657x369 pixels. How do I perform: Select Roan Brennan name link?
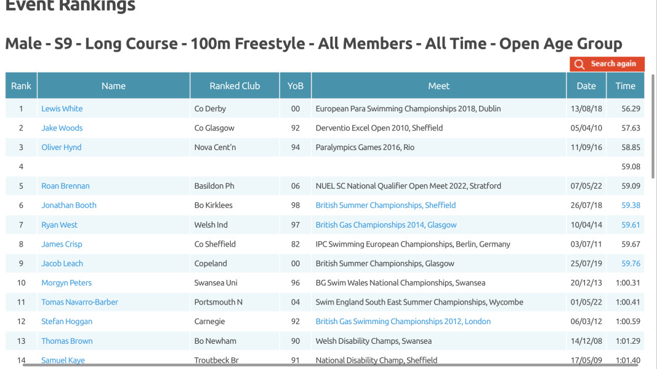click(65, 186)
